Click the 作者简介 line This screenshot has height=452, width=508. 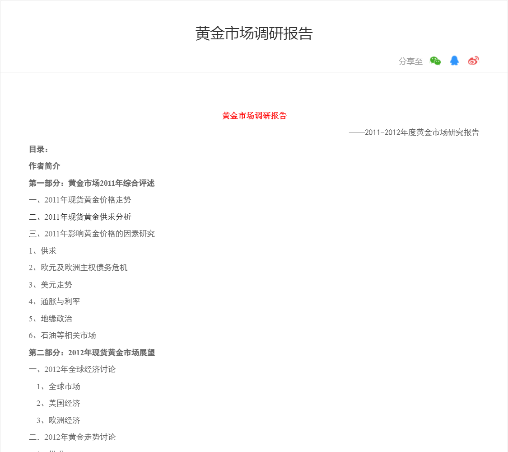coord(44,166)
